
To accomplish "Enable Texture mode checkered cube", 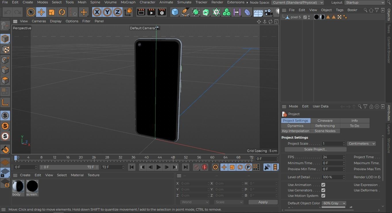I will tap(5, 49).
